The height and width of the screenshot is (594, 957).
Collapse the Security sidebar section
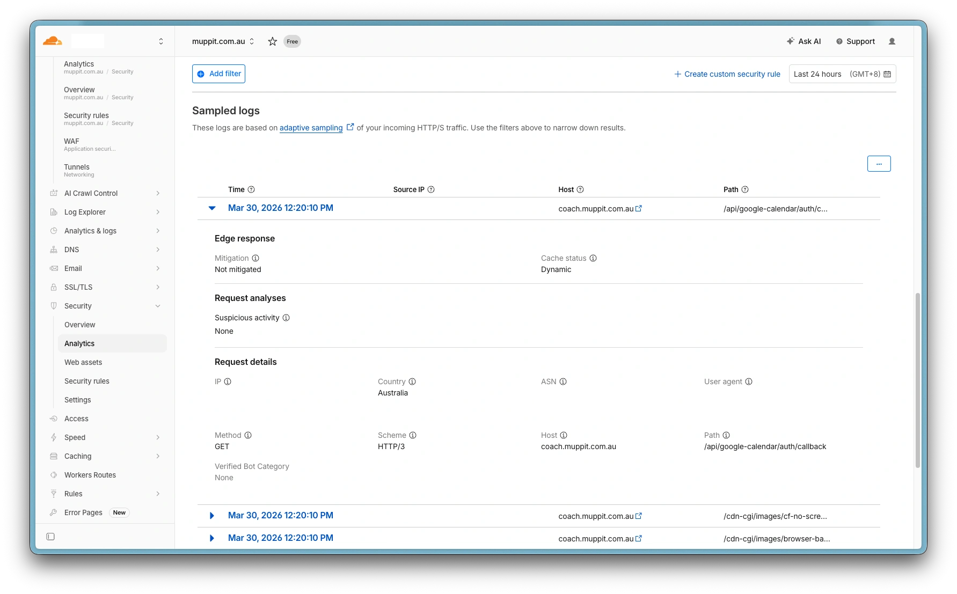pyautogui.click(x=158, y=306)
